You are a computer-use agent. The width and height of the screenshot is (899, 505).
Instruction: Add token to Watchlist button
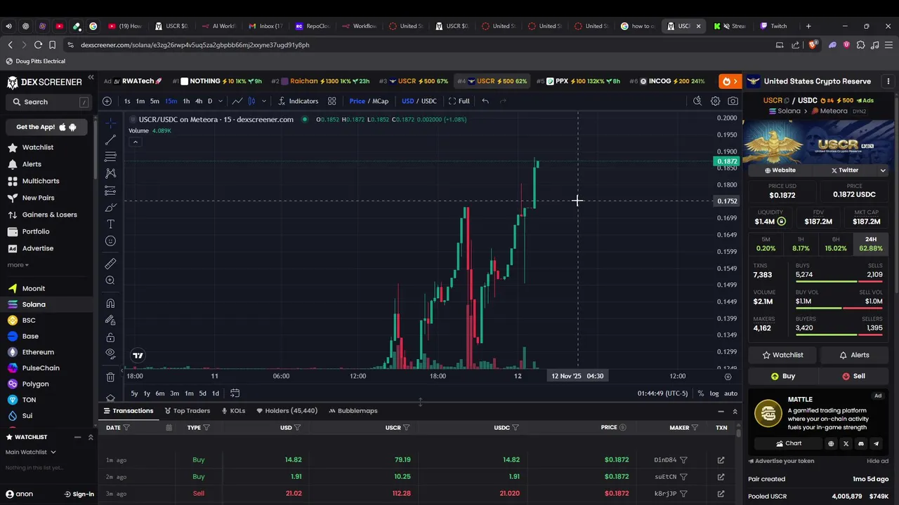coord(782,355)
